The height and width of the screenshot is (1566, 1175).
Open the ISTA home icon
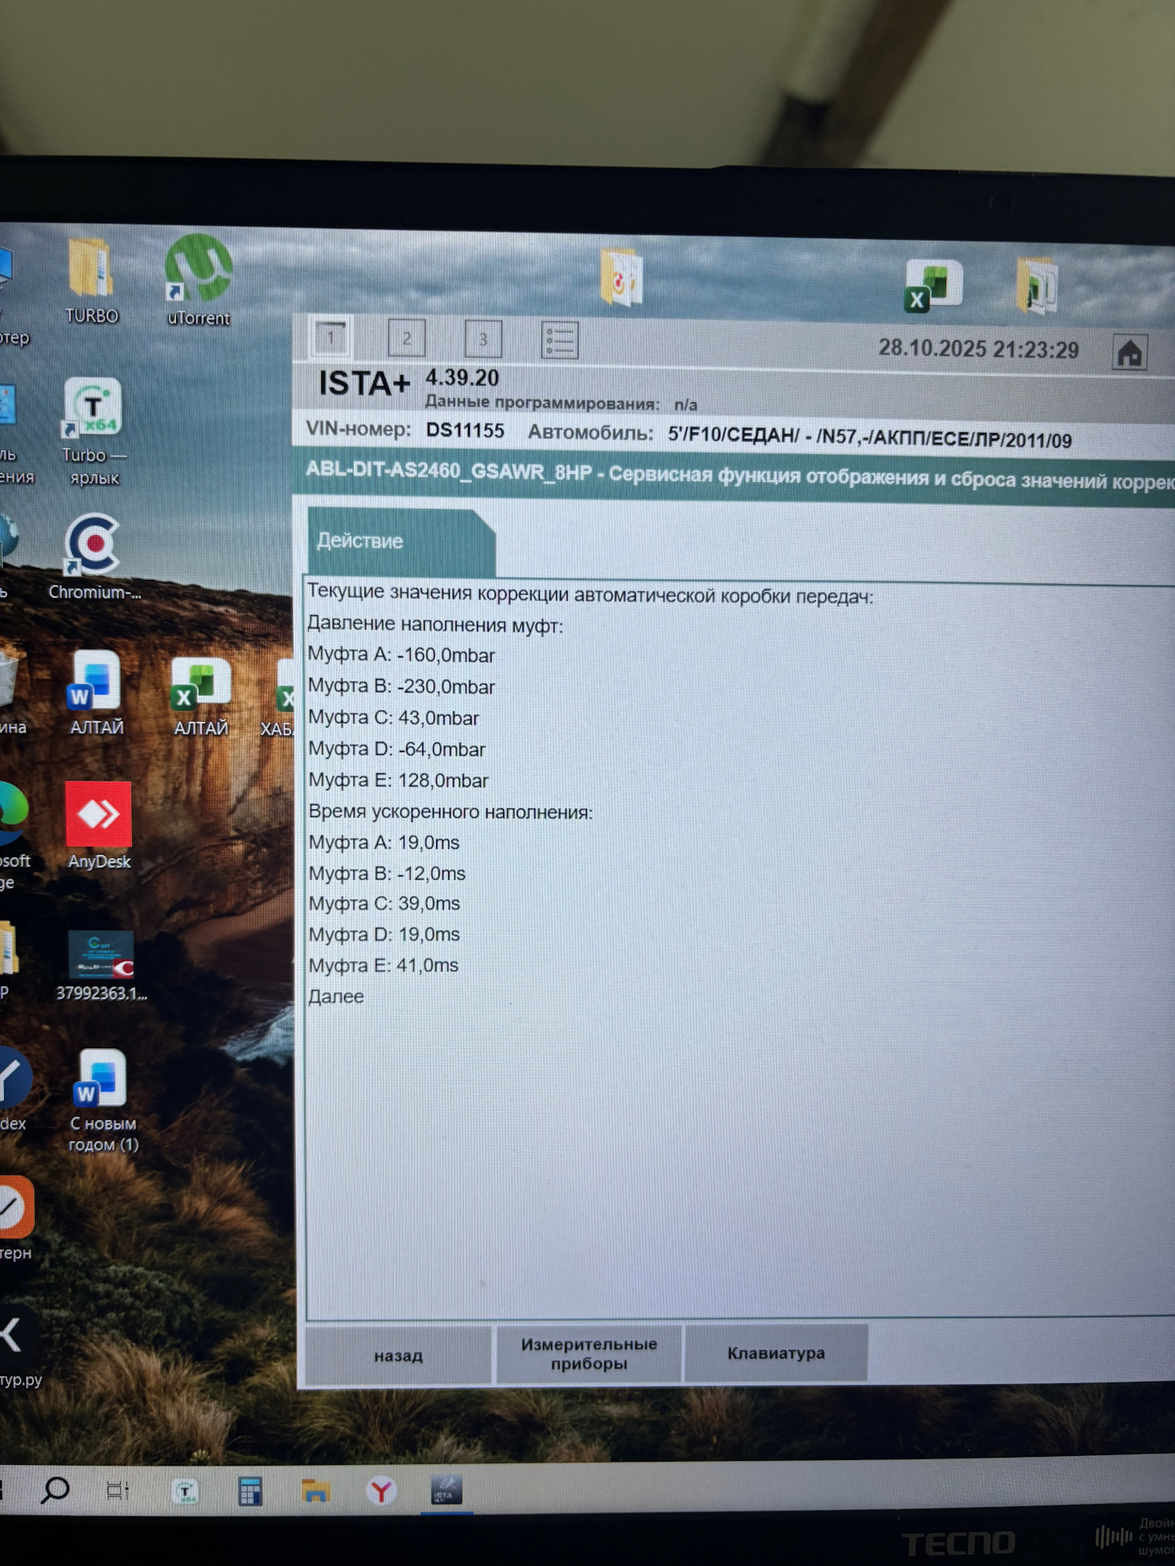(x=1129, y=353)
